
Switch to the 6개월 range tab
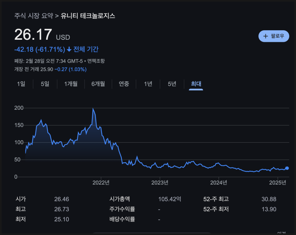98,84
